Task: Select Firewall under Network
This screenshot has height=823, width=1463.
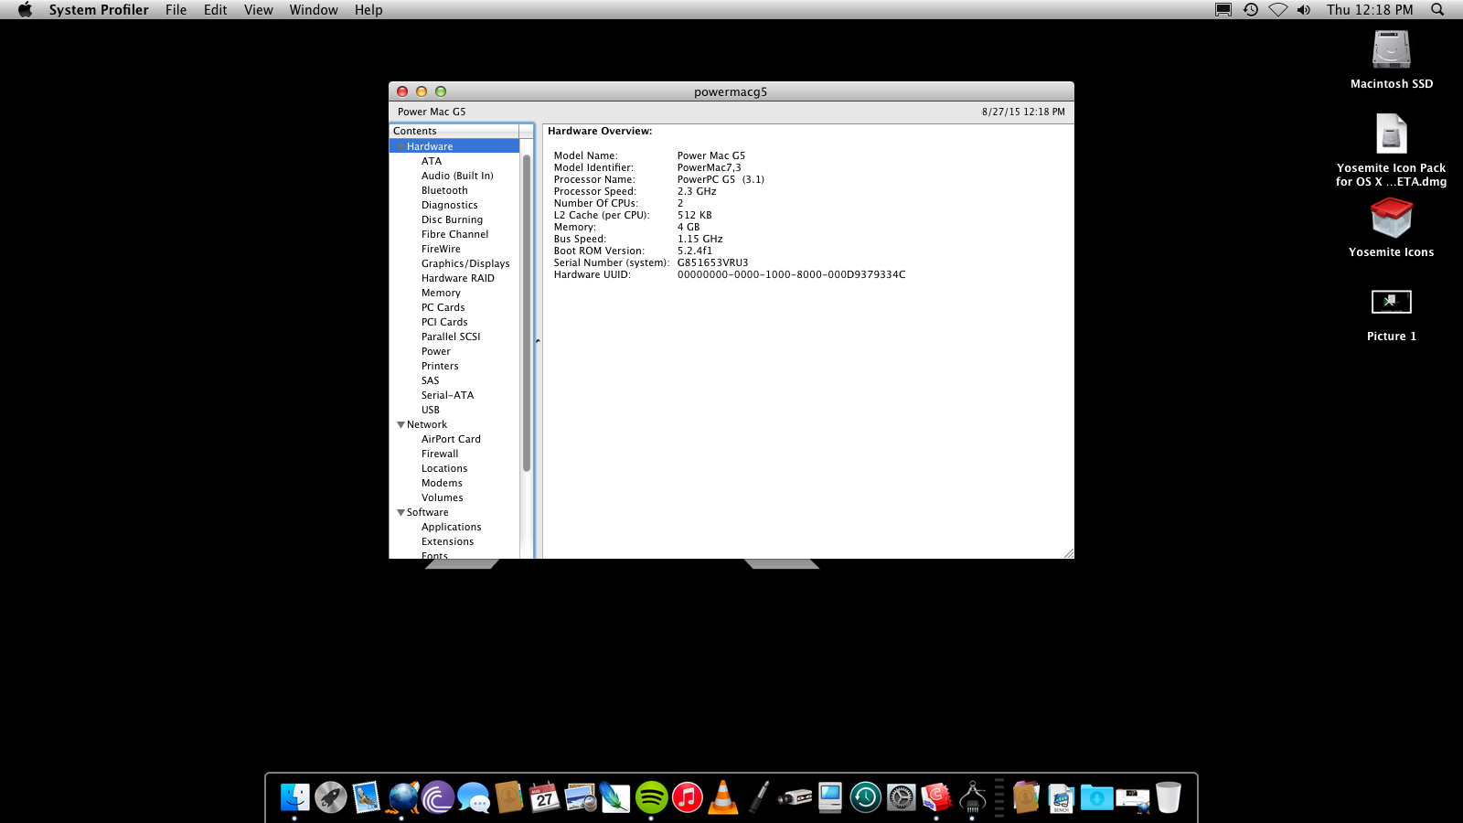Action: [440, 454]
